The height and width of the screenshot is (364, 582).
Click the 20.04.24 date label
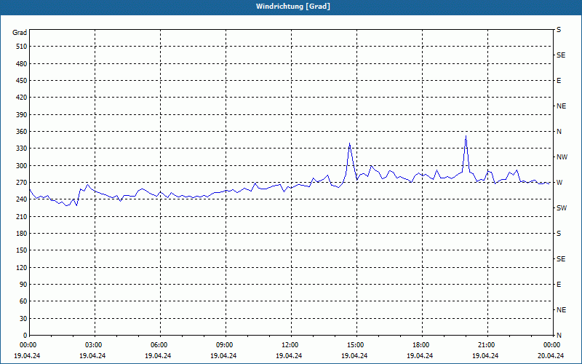pos(551,356)
